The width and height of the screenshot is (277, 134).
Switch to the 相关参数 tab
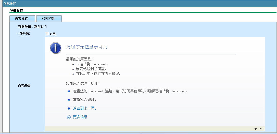coord(49,19)
